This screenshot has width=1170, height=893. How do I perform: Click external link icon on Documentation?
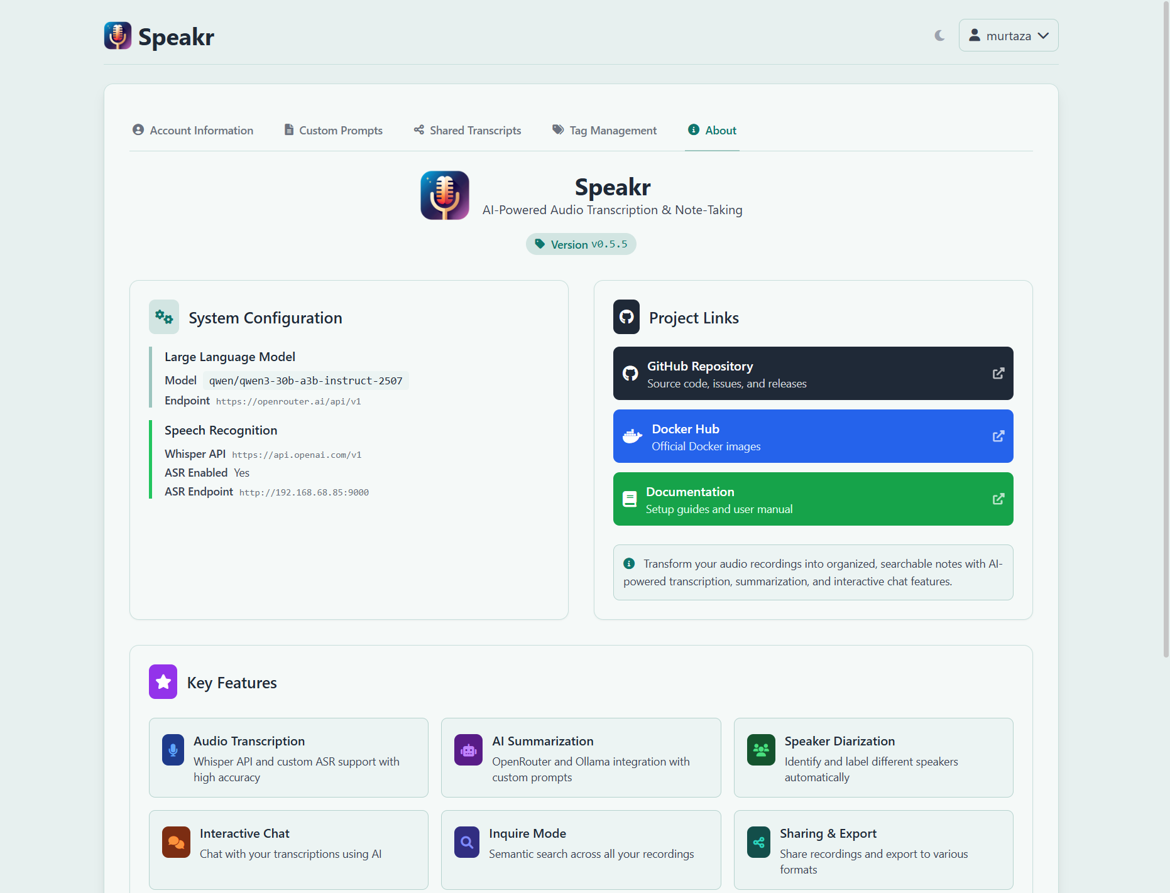(998, 499)
